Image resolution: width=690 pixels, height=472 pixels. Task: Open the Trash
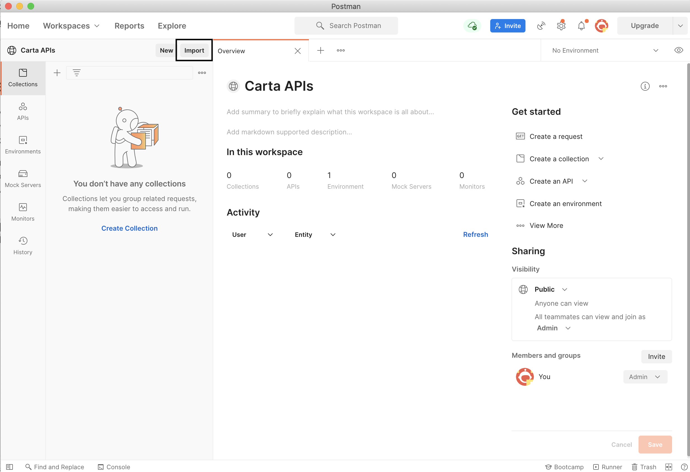click(x=644, y=467)
